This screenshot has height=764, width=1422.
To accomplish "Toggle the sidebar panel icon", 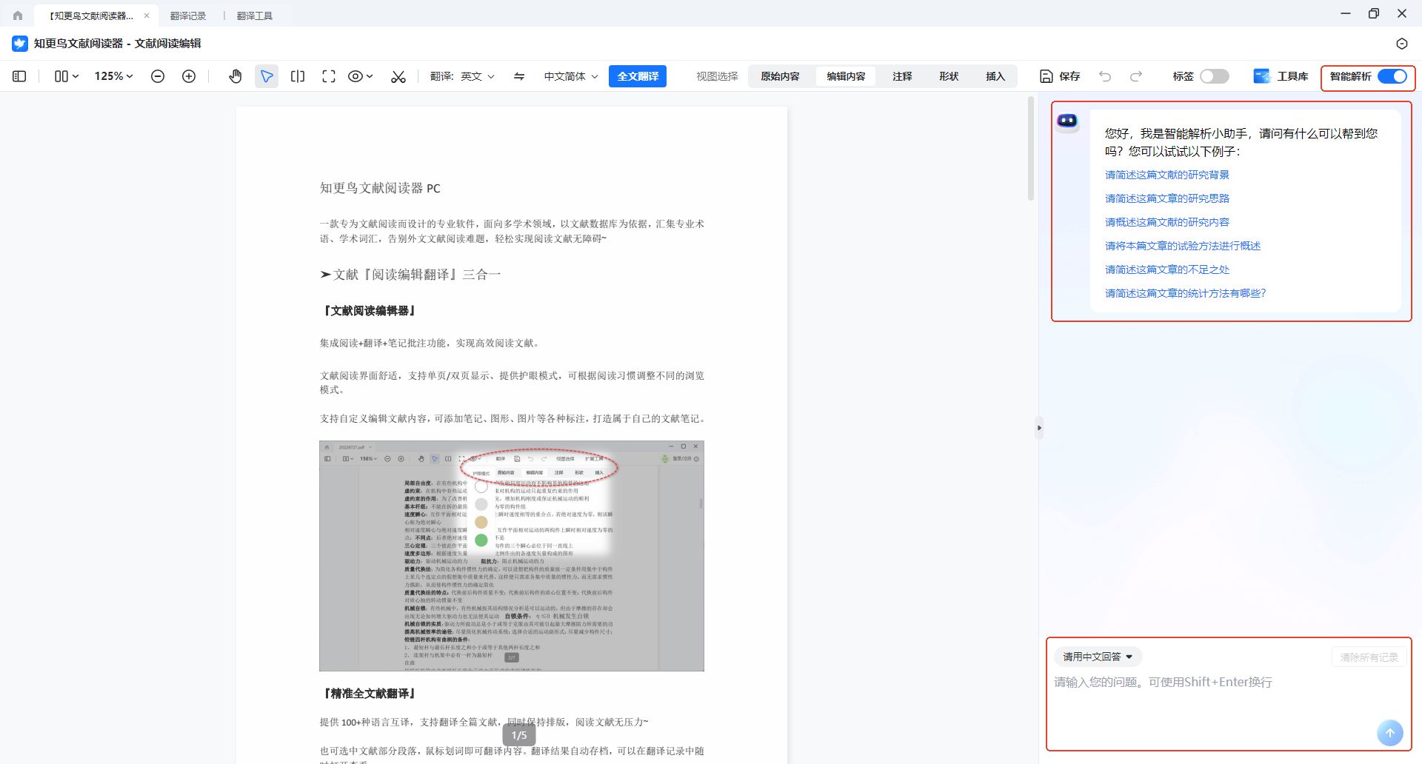I will pos(20,76).
